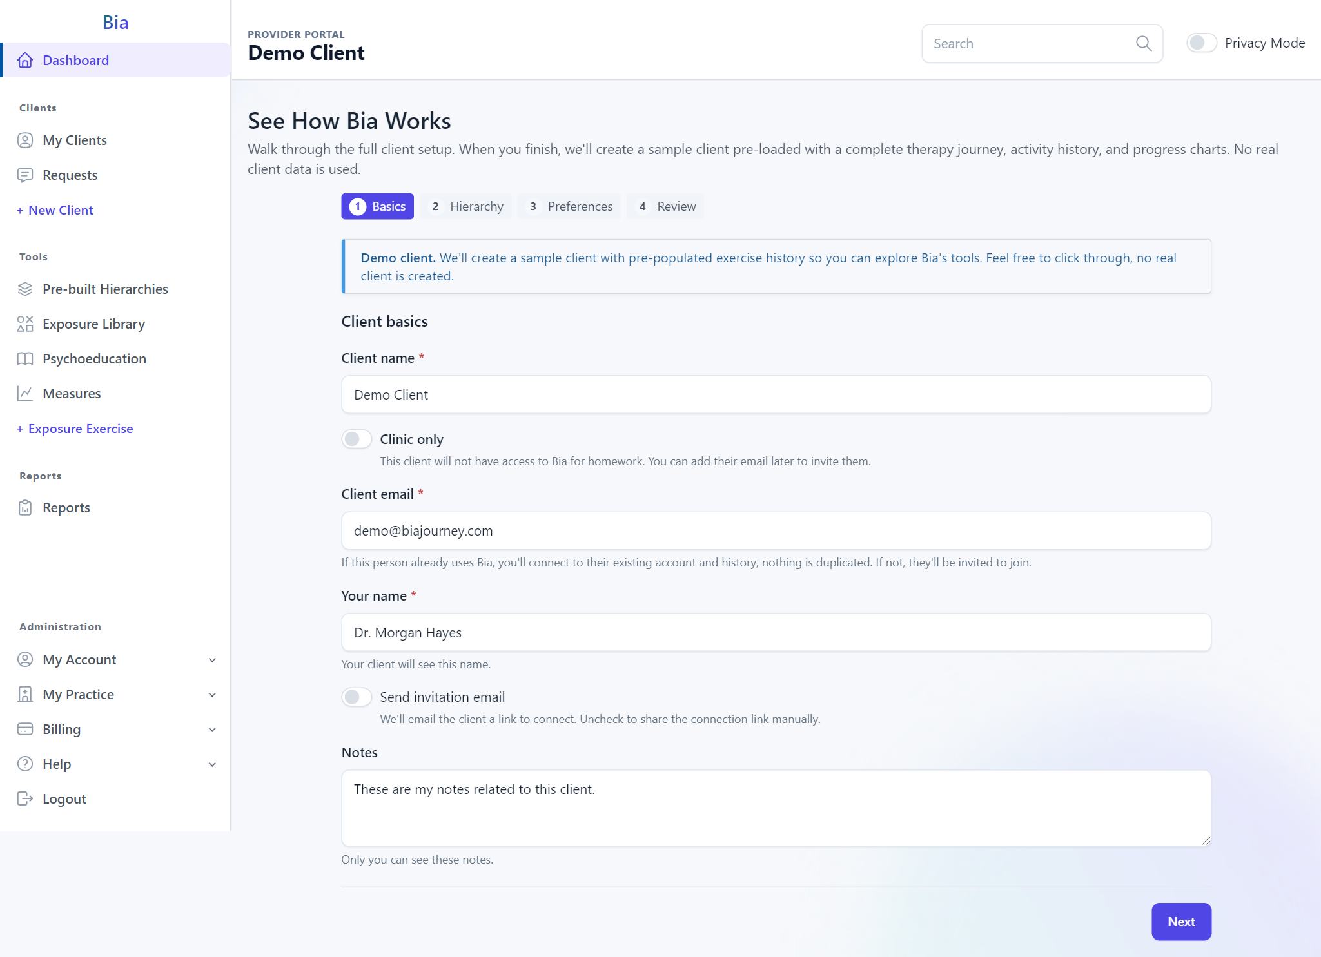Viewport: 1321px width, 957px height.
Task: Click Logout in the sidebar
Action: pyautogui.click(x=115, y=798)
